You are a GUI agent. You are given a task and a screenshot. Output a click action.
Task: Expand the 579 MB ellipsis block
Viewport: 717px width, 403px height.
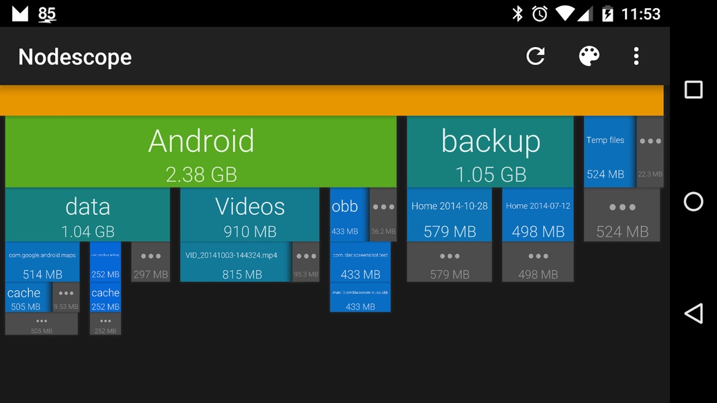coord(450,262)
